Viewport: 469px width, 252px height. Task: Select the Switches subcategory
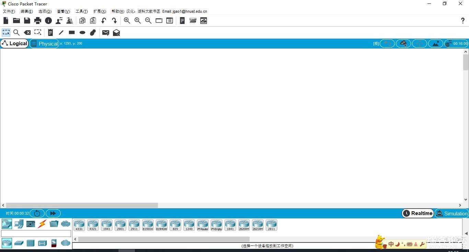19,243
